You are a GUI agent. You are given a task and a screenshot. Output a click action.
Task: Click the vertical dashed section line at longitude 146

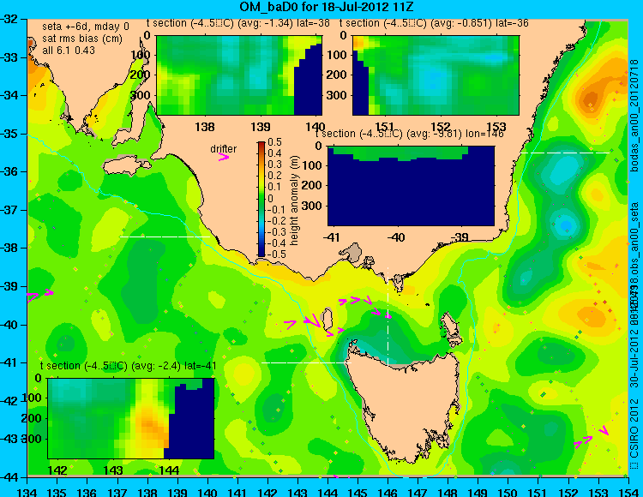tap(388, 316)
